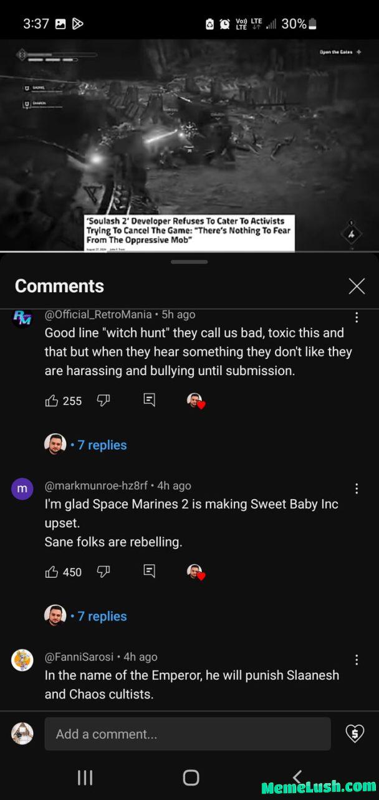Open options menu for @FanniSarosi comment

(x=357, y=660)
